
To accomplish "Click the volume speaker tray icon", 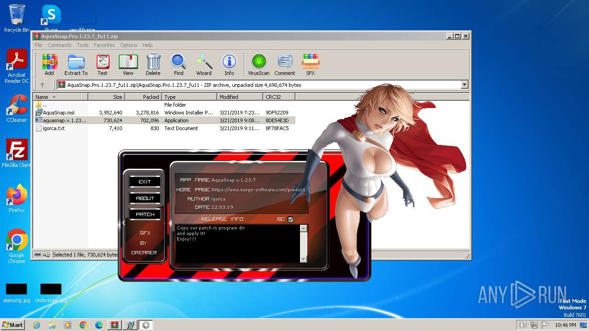I will coord(523,325).
